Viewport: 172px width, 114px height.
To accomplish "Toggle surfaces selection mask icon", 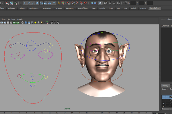I will (x=37, y=3).
